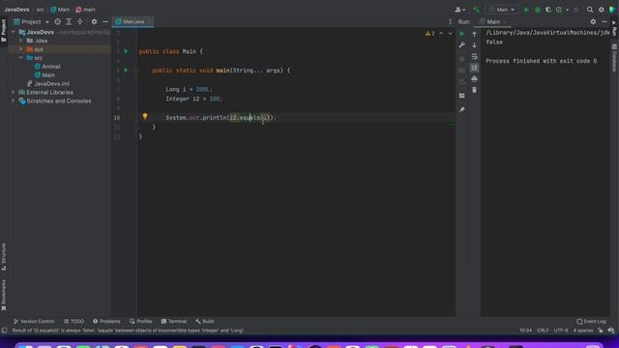Open the profiler run icon in the toolbar

pyautogui.click(x=559, y=10)
